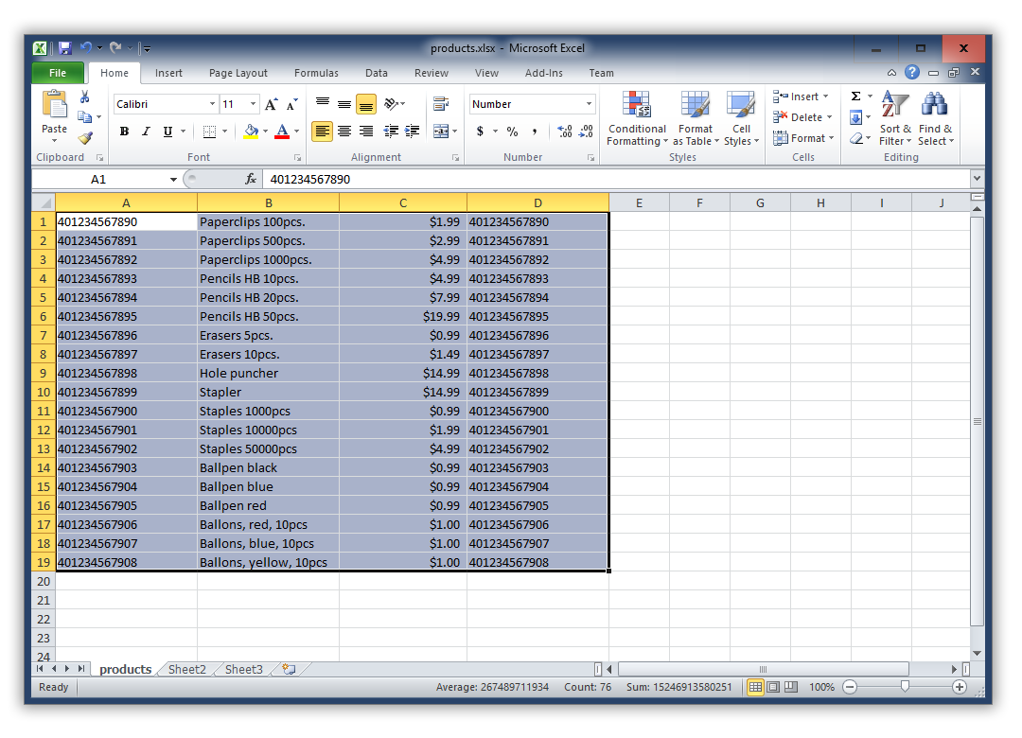
Task: Click the Delete cells button
Action: pyautogui.click(x=802, y=117)
